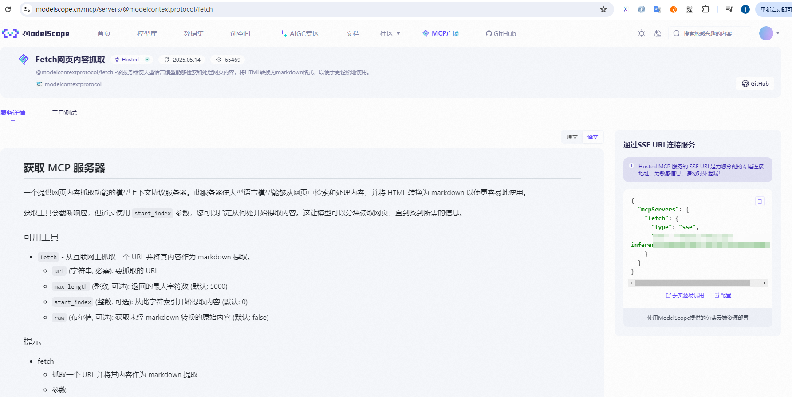The width and height of the screenshot is (792, 397).
Task: Click the GitHub button in server header
Action: click(755, 83)
